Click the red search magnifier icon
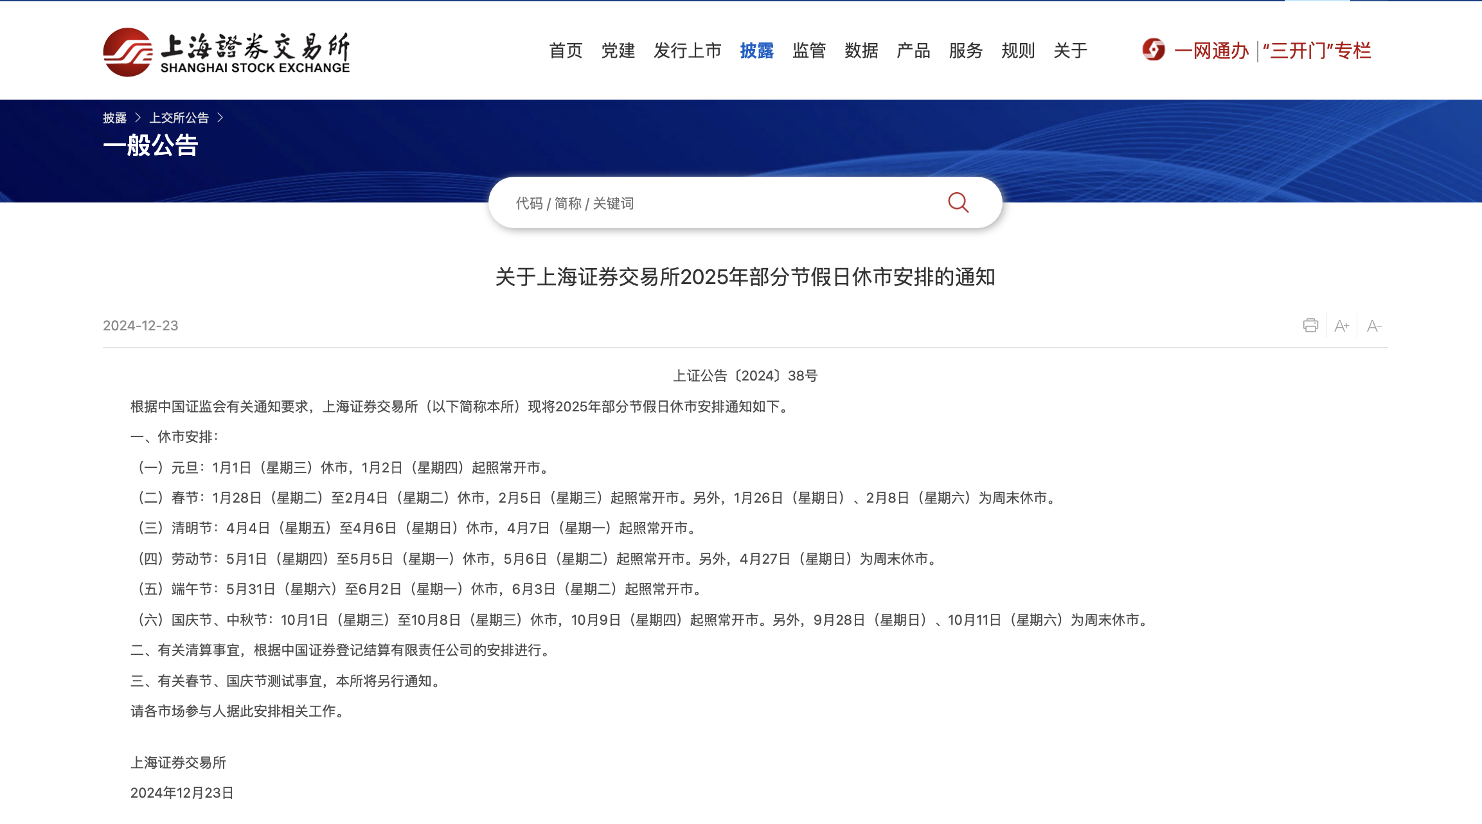The width and height of the screenshot is (1482, 824). click(x=958, y=202)
